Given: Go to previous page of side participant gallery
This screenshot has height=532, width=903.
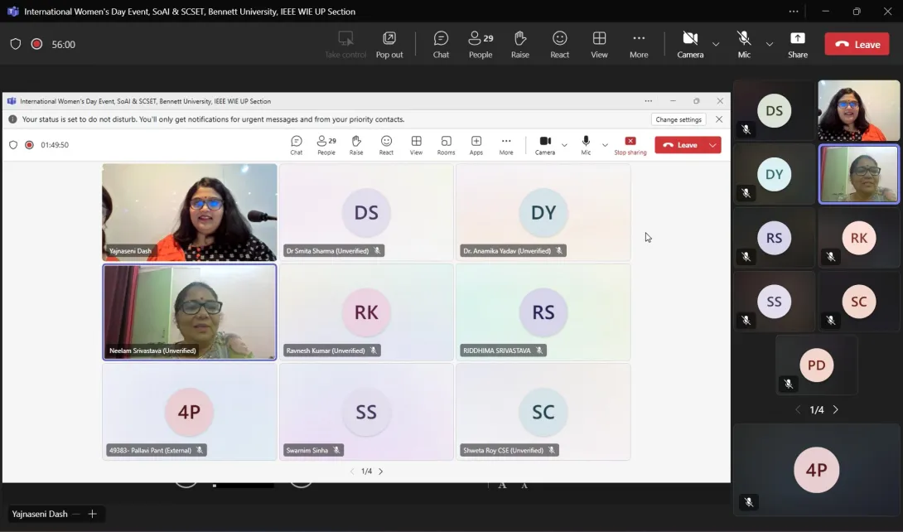Looking at the screenshot, I should pos(798,409).
